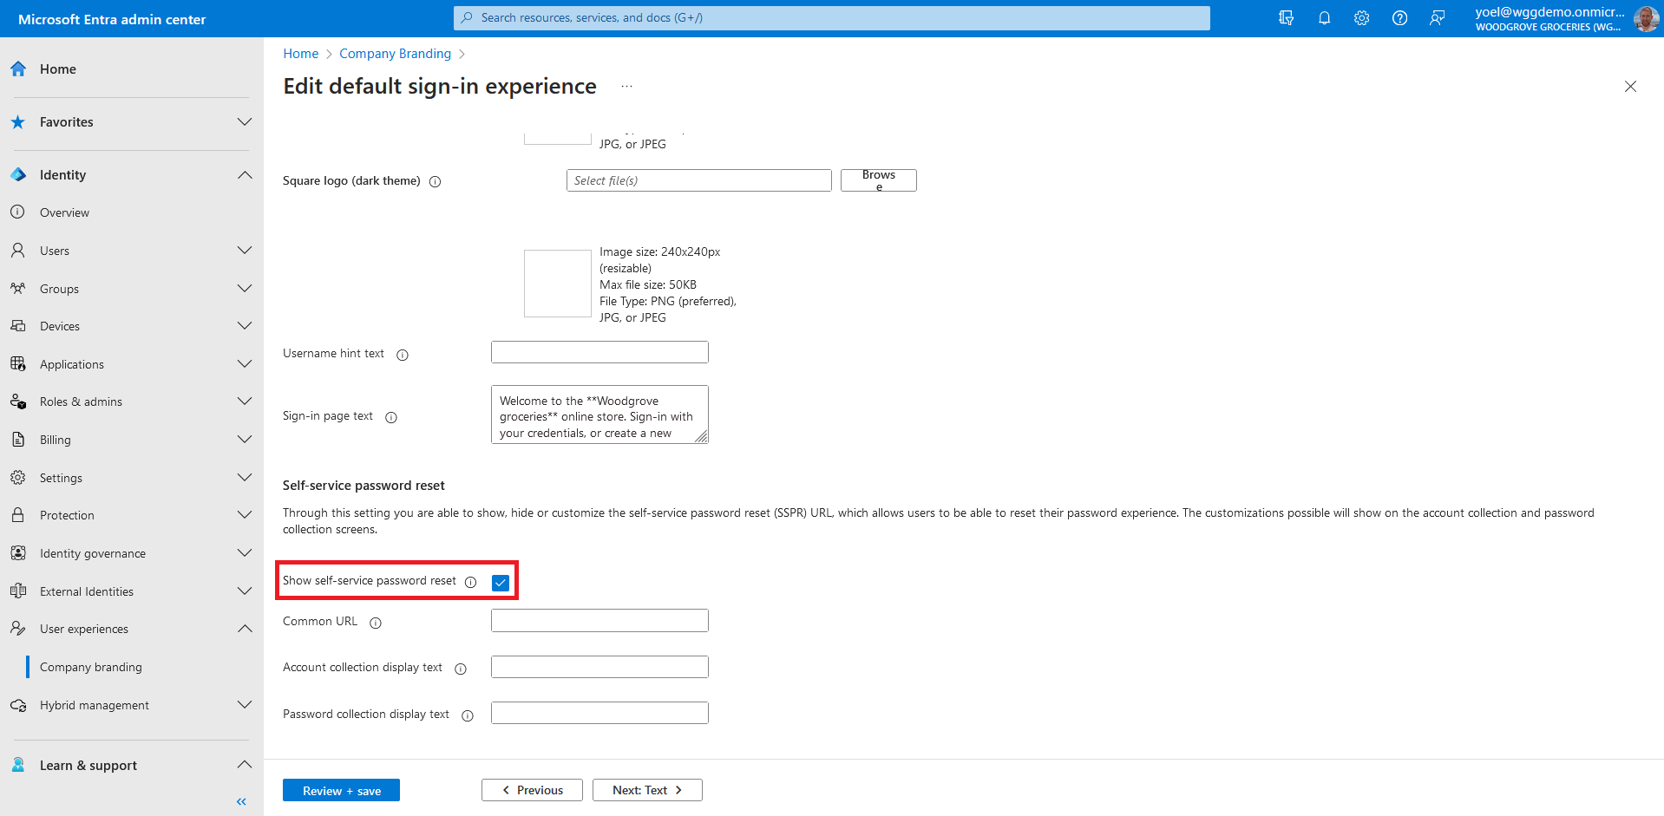
Task: Uncheck Show self-service password reset checkbox
Action: coord(501,583)
